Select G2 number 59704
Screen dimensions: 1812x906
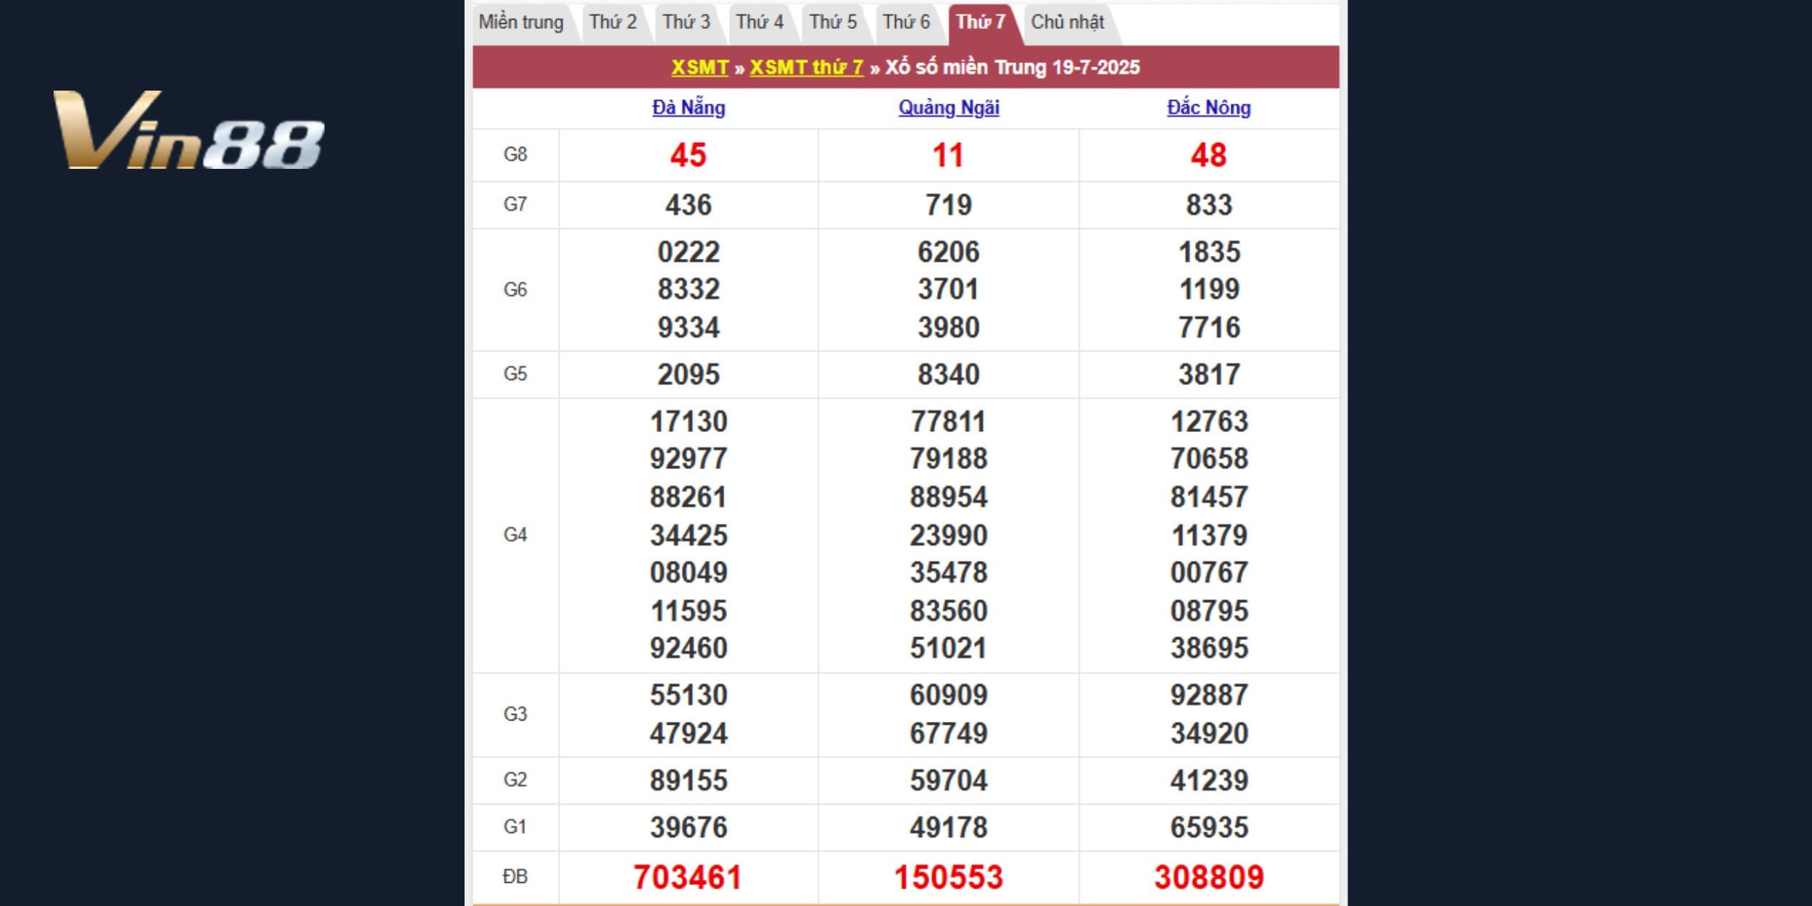[x=949, y=781]
